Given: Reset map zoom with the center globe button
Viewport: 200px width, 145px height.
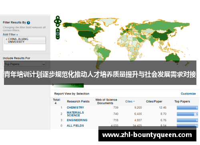Looking at the screenshot, I should 58,34.
